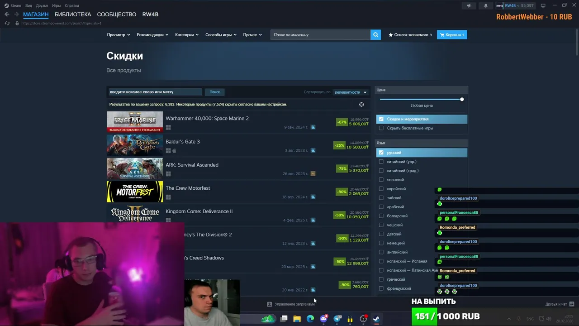Viewport: 579px width, 326px height.
Task: Open the RW4B account wallet dropdown
Action: point(515,5)
